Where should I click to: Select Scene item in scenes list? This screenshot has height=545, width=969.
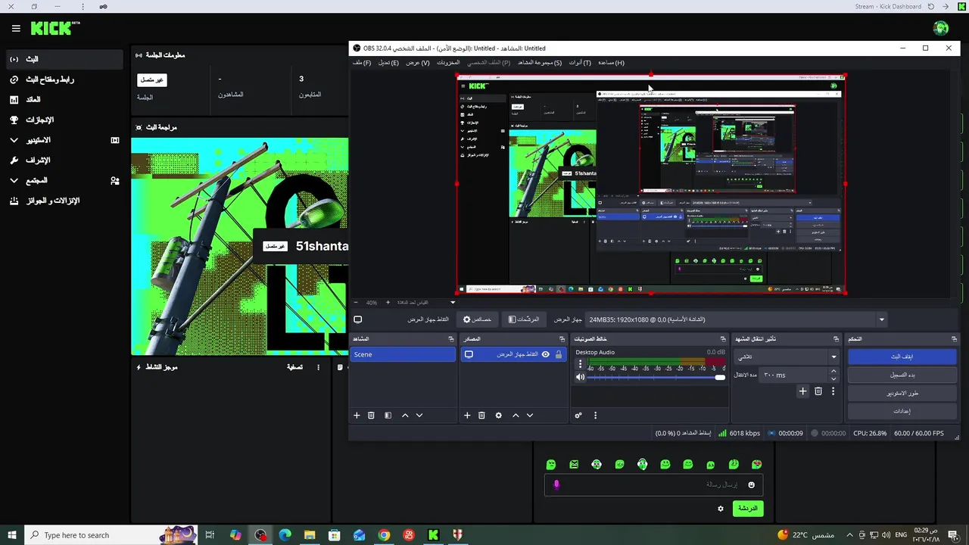click(x=403, y=354)
